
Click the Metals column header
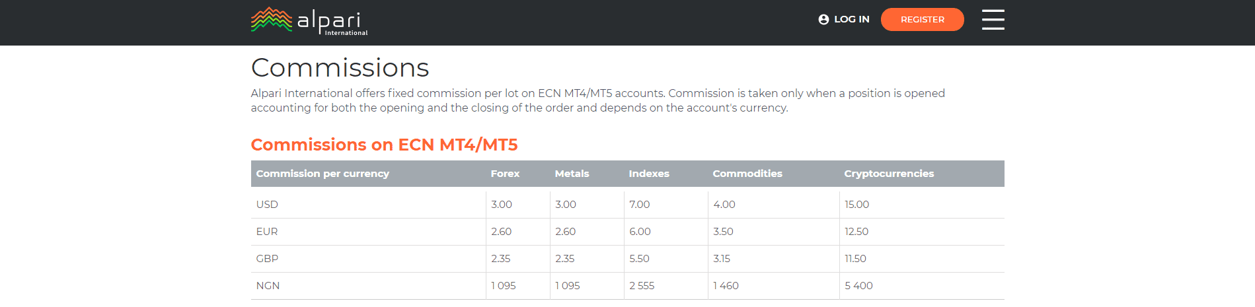[x=572, y=174]
